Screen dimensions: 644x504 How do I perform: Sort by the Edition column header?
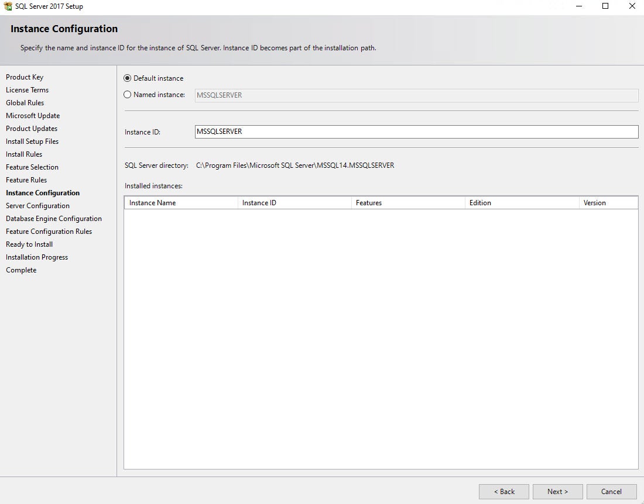click(x=522, y=202)
